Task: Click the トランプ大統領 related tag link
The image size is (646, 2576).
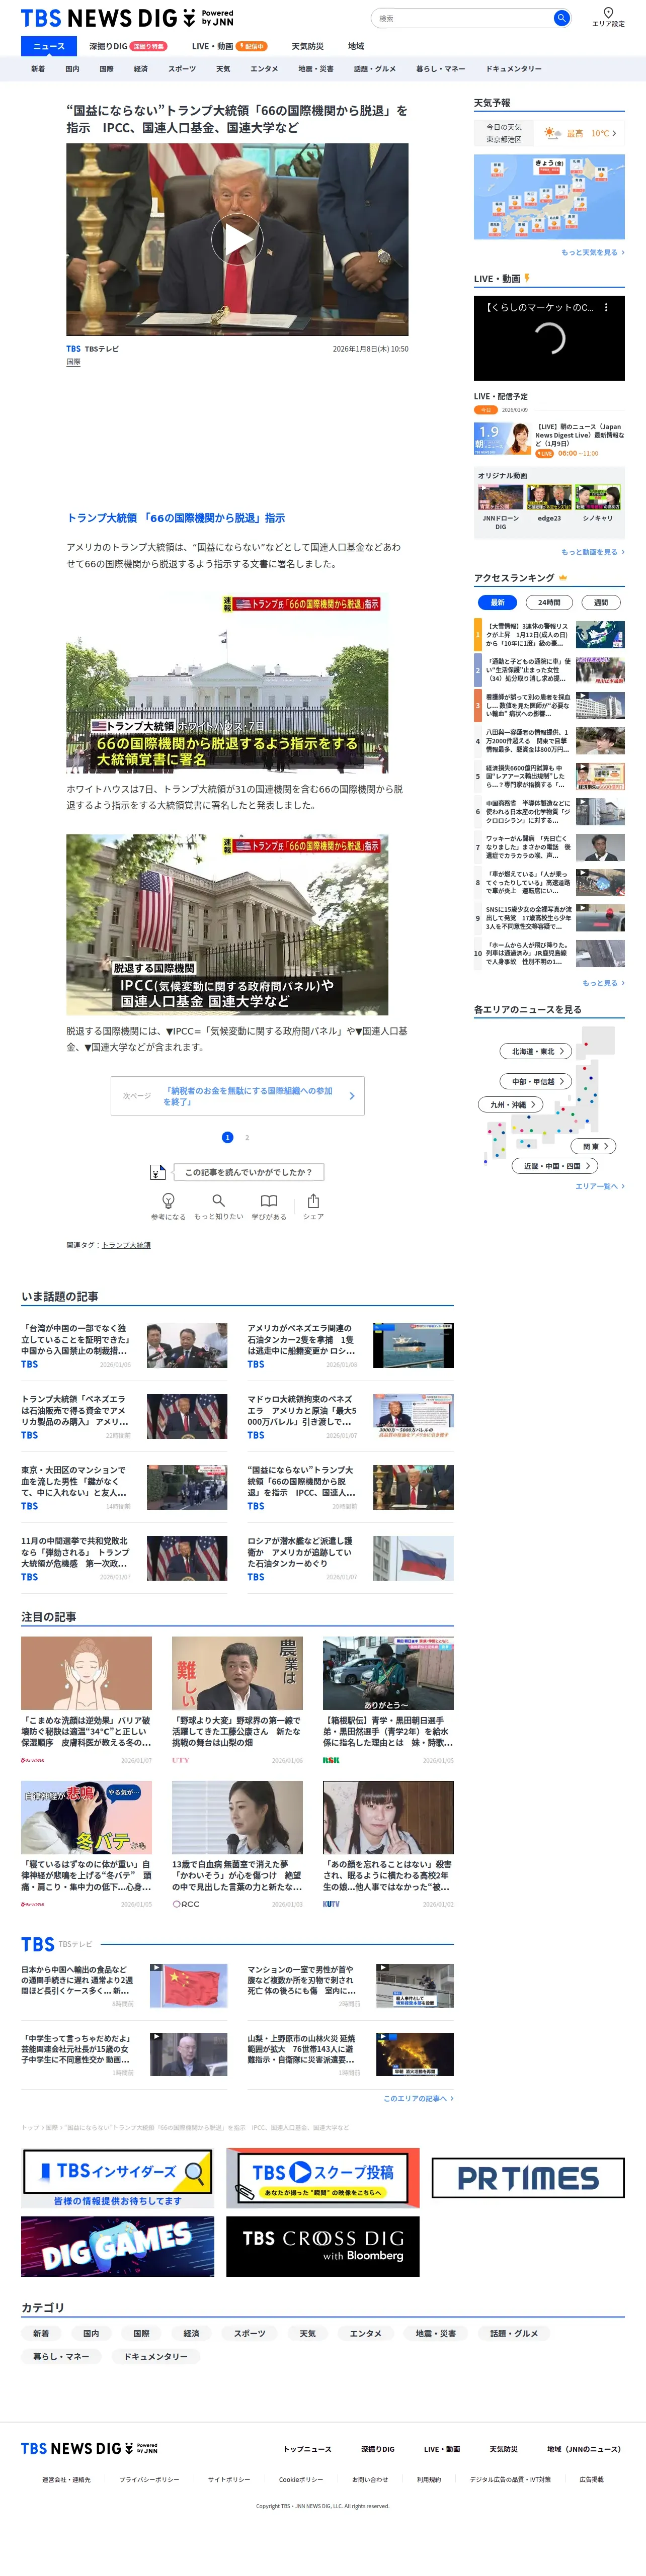Action: tap(126, 1245)
